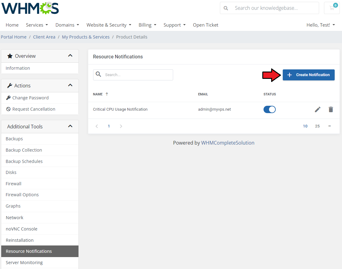Click the shopping cart icon
The height and width of the screenshot is (269, 342).
[332, 8]
